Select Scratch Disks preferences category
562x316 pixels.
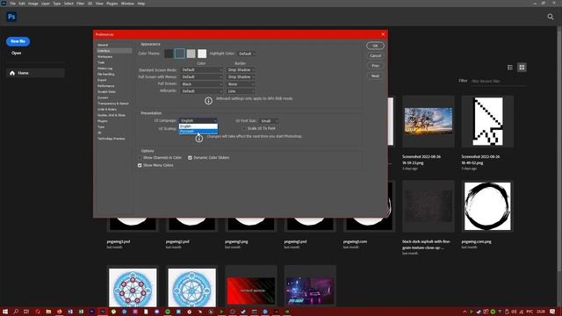[x=107, y=91]
